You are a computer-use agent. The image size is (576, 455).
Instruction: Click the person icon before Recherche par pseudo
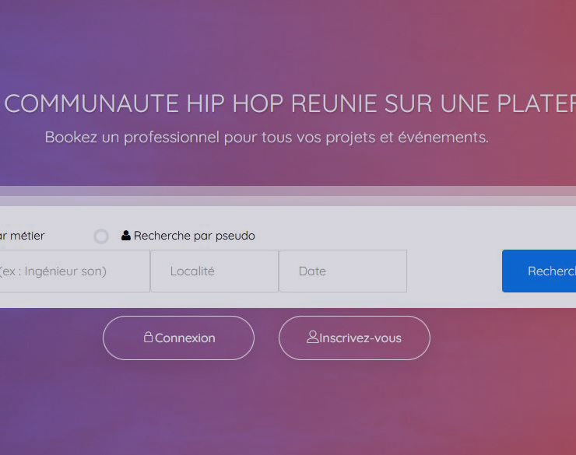click(x=126, y=236)
